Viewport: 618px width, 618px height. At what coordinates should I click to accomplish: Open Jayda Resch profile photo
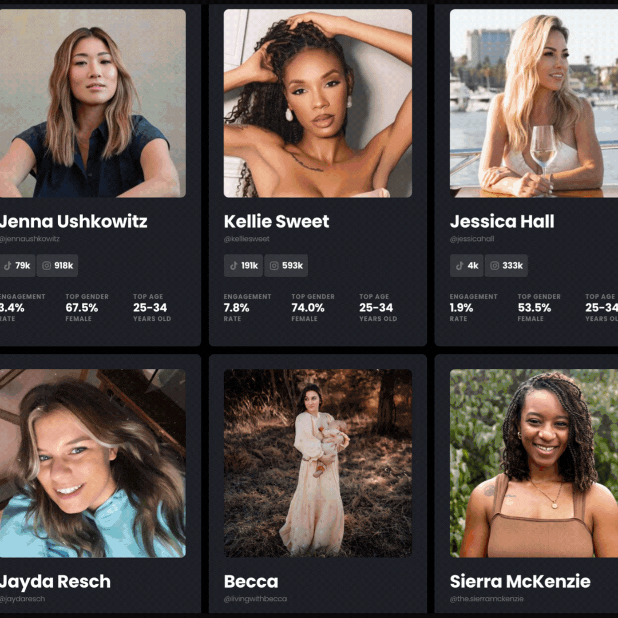[x=93, y=463]
